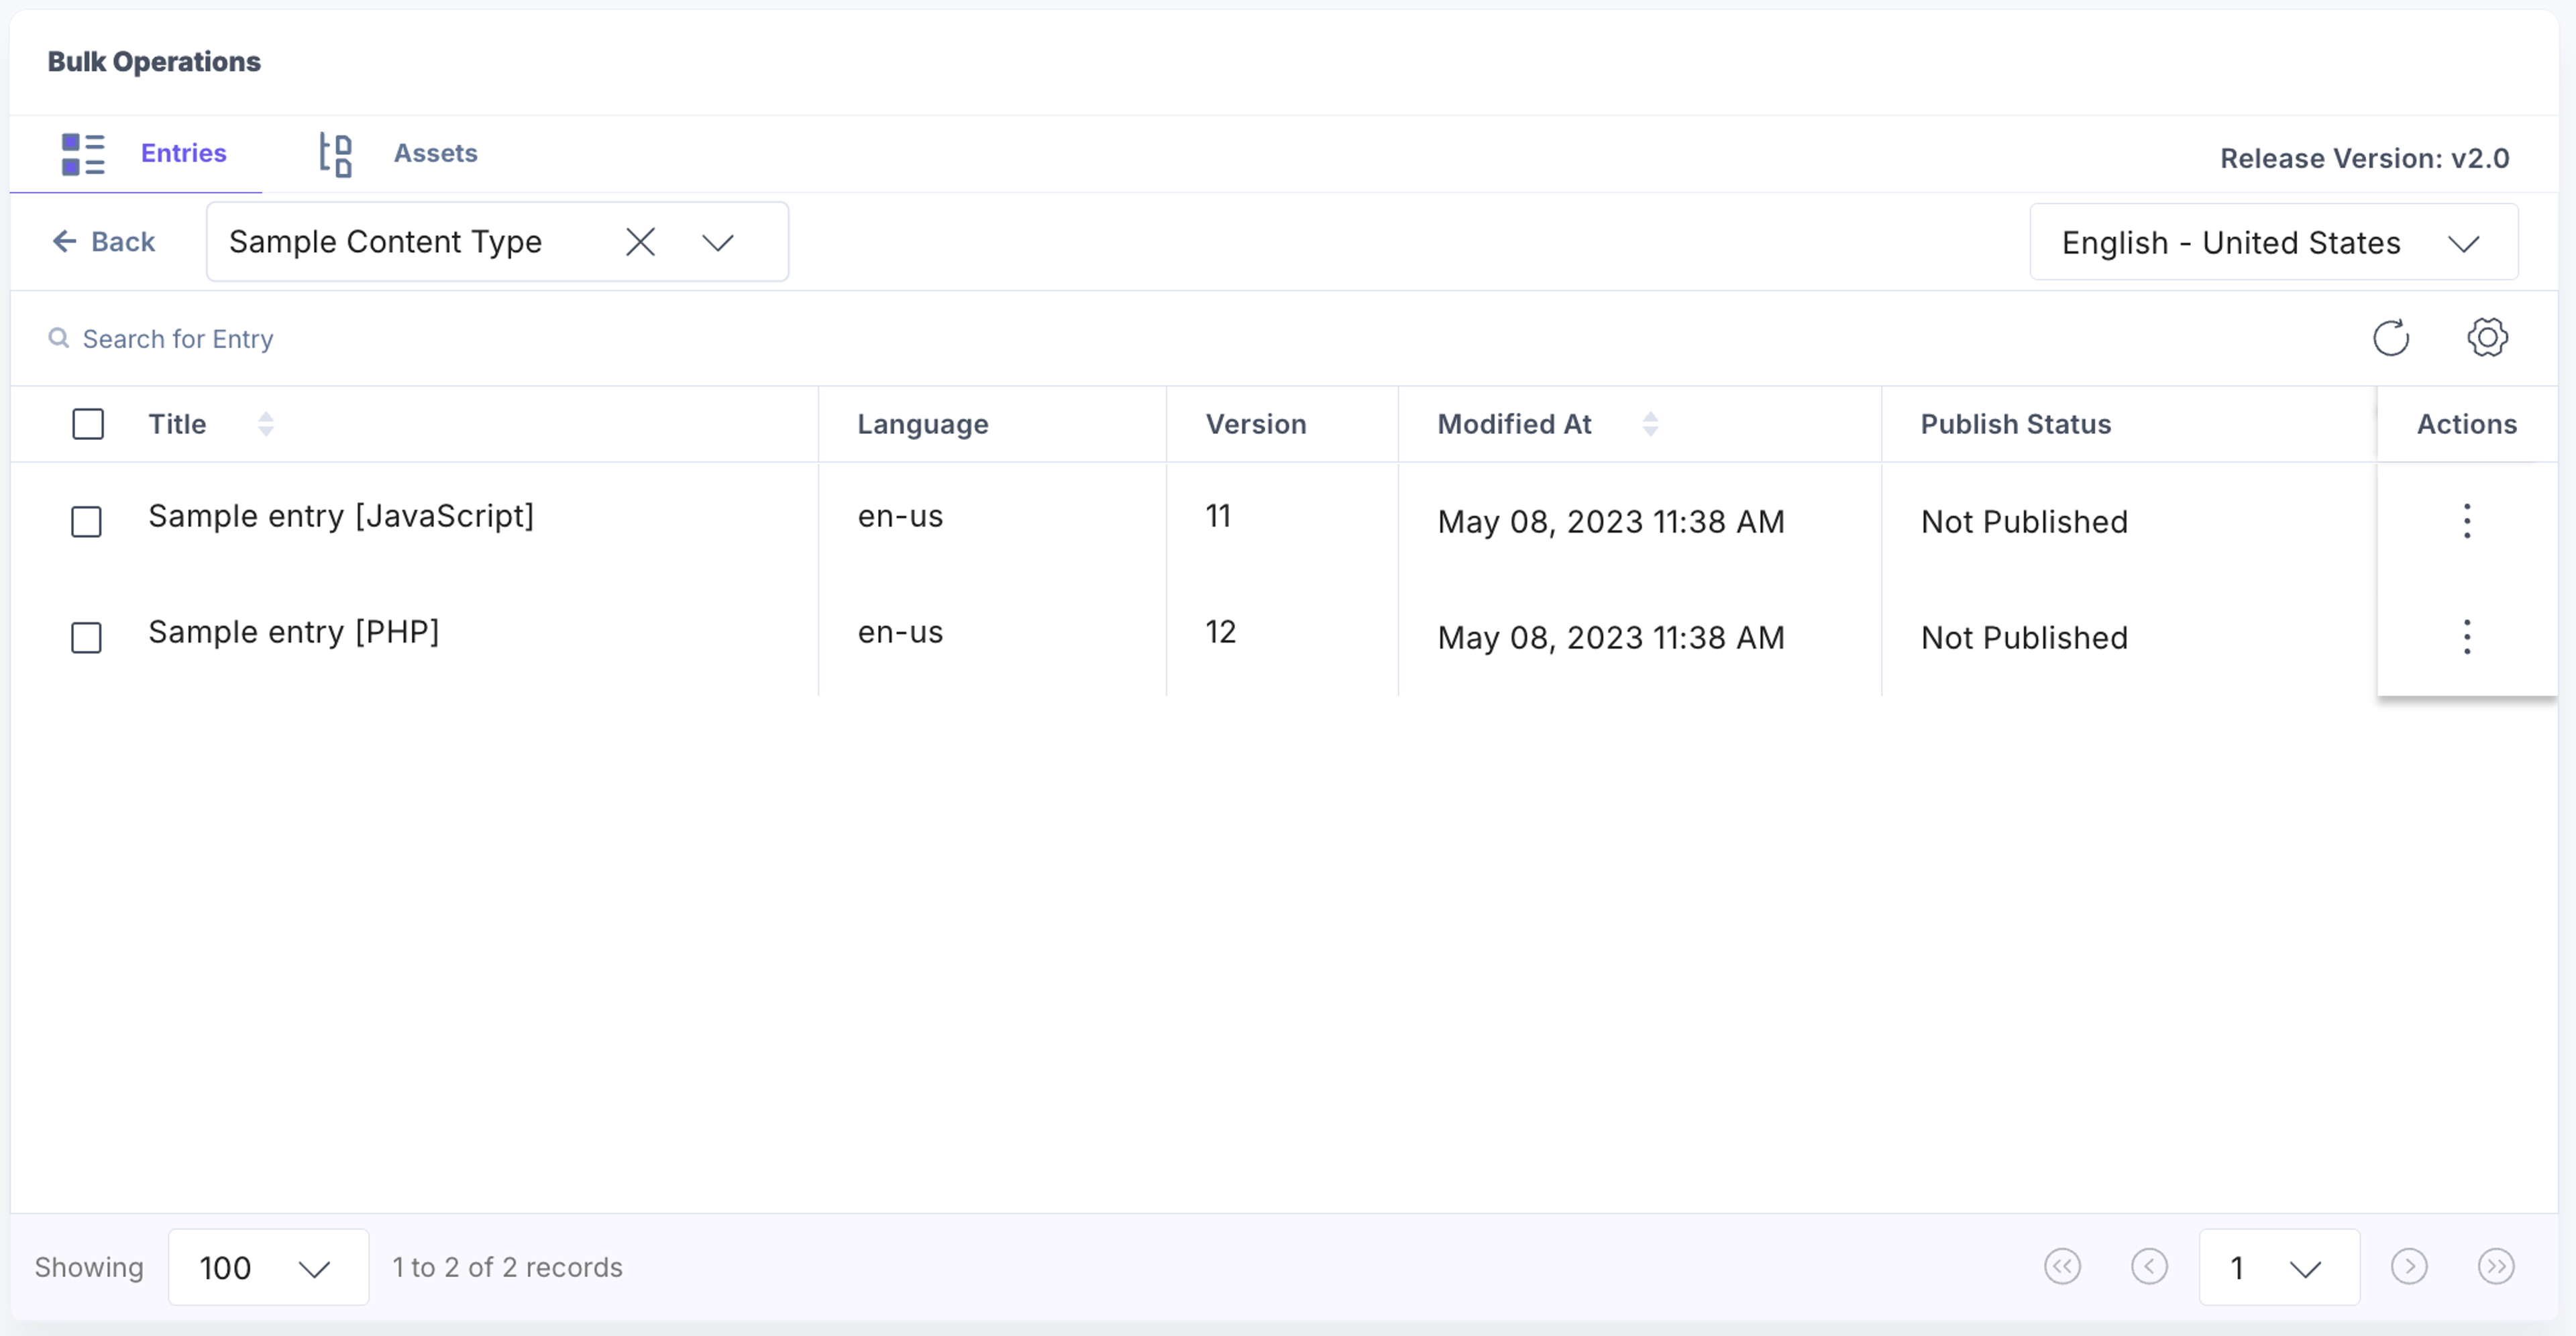Open actions menu for Sample entry [PHP]

click(2467, 637)
